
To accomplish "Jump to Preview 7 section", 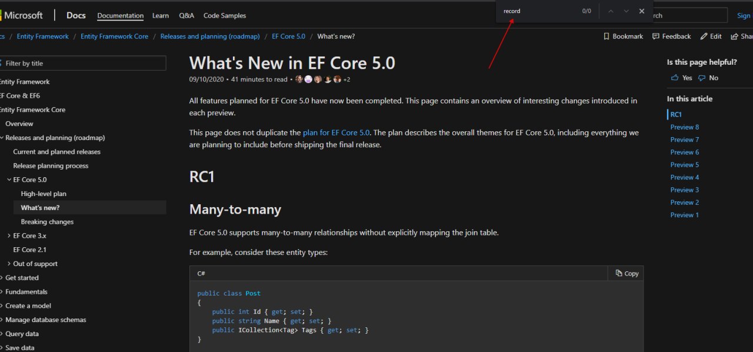I will coord(685,140).
